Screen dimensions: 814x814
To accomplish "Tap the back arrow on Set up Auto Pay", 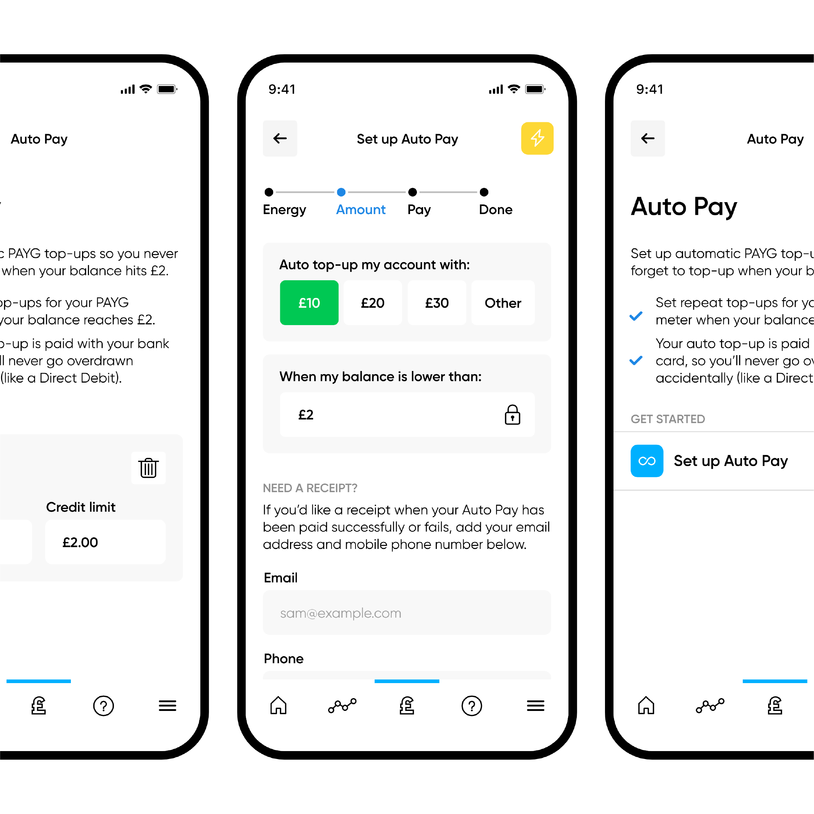I will click(281, 138).
